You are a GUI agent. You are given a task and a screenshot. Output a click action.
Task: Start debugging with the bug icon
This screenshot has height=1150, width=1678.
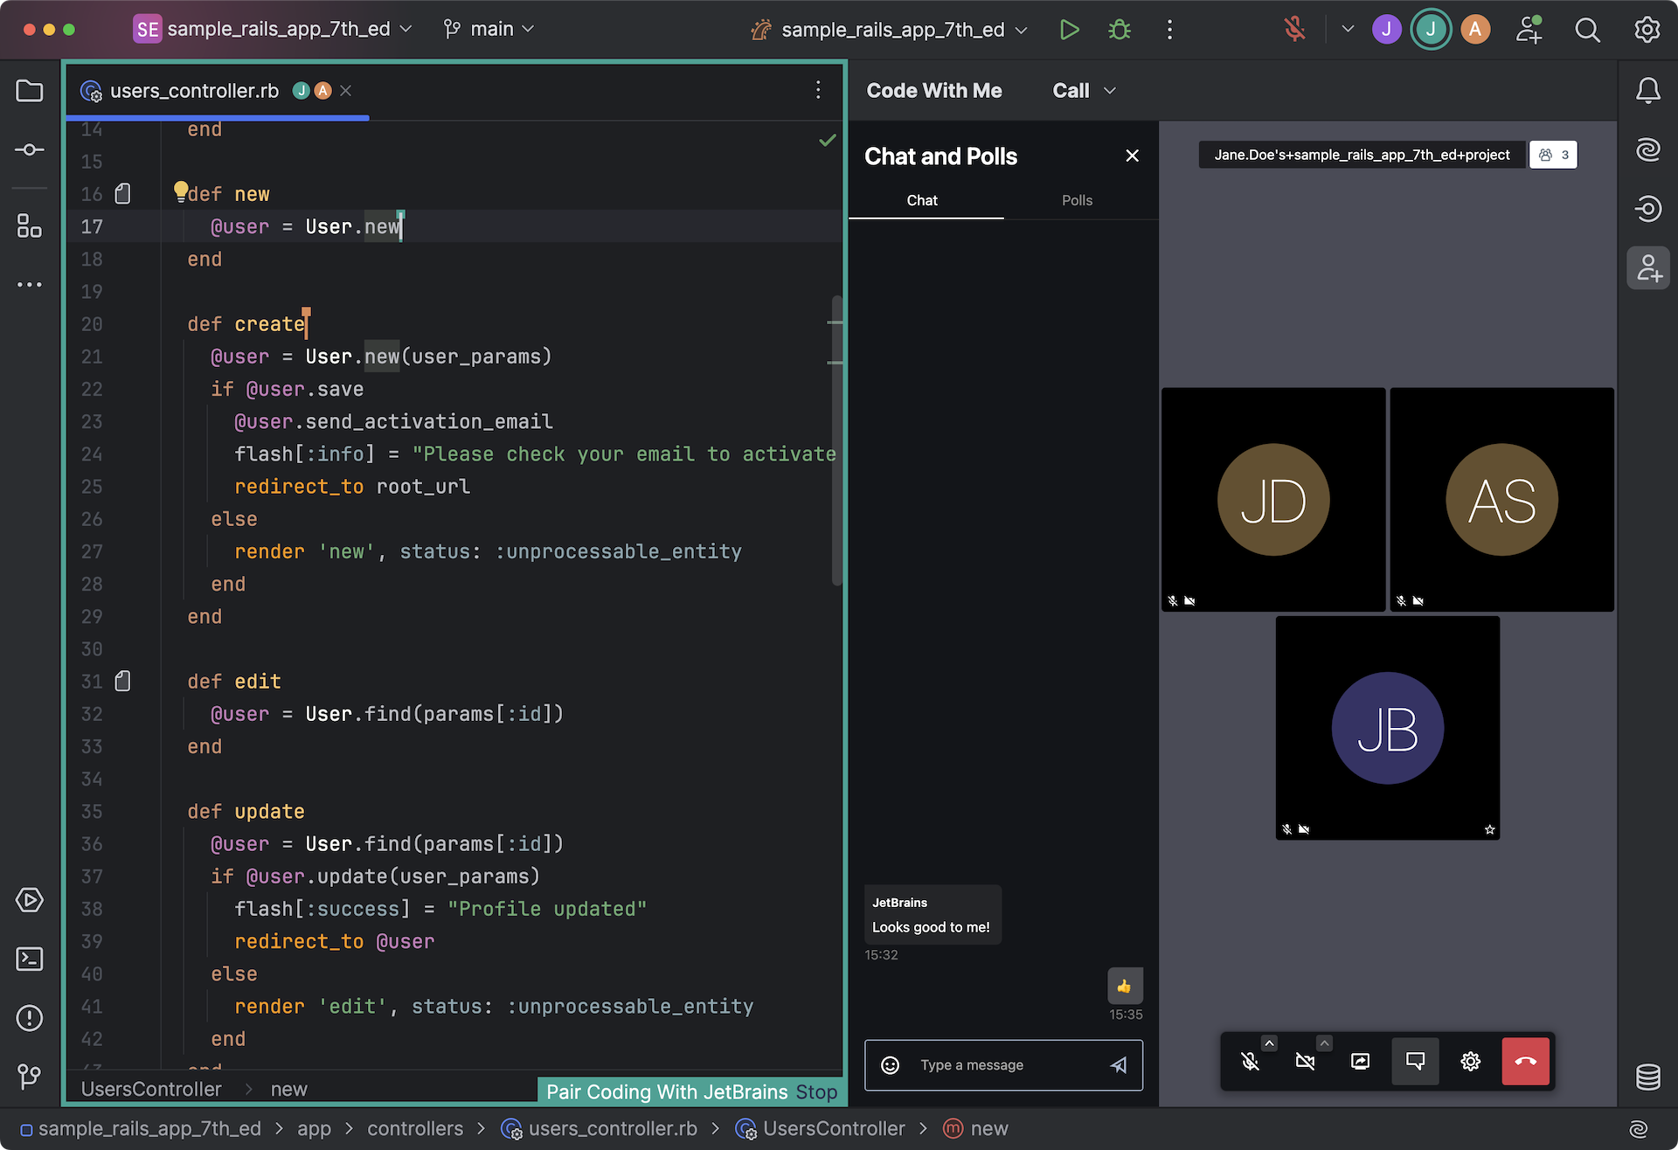(x=1120, y=30)
